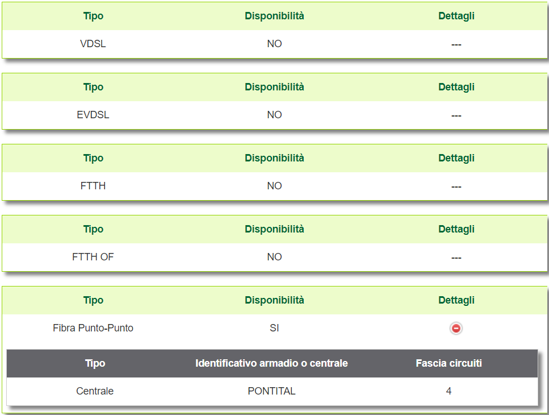Screen dimensions: 549x415
Task: Click the Centrale type cell
Action: [x=95, y=391]
